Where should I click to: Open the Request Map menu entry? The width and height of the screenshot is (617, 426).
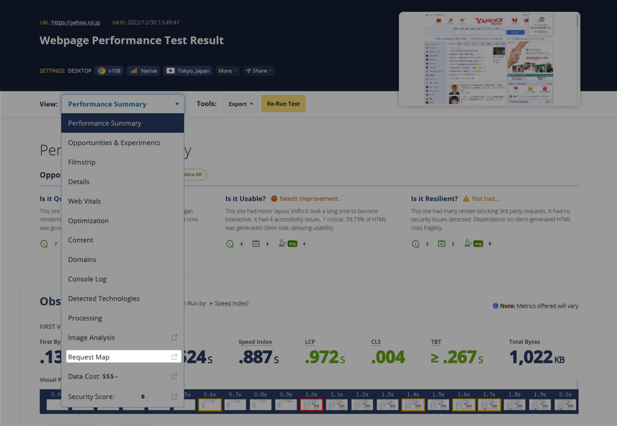pos(123,357)
